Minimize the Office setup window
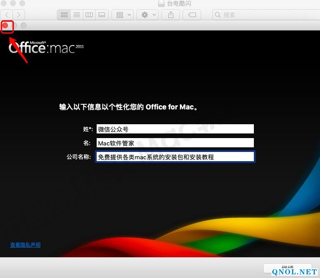This screenshot has width=320, height=278. (15, 25)
